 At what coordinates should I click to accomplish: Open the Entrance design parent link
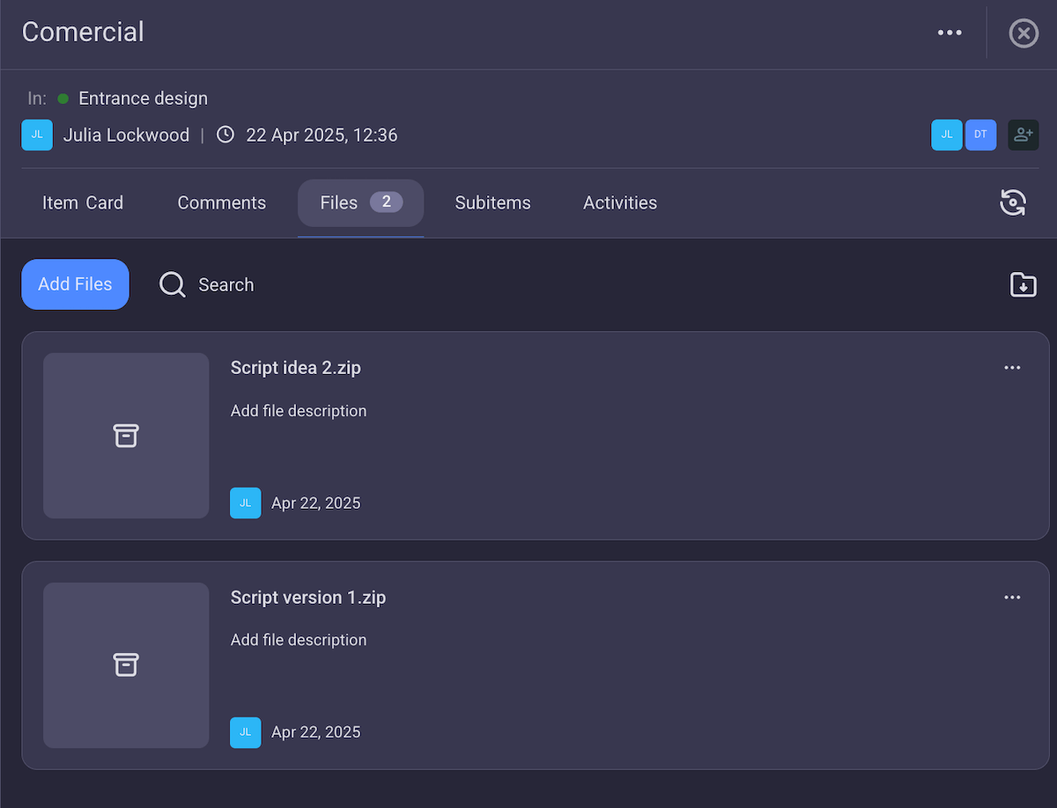[x=143, y=99]
